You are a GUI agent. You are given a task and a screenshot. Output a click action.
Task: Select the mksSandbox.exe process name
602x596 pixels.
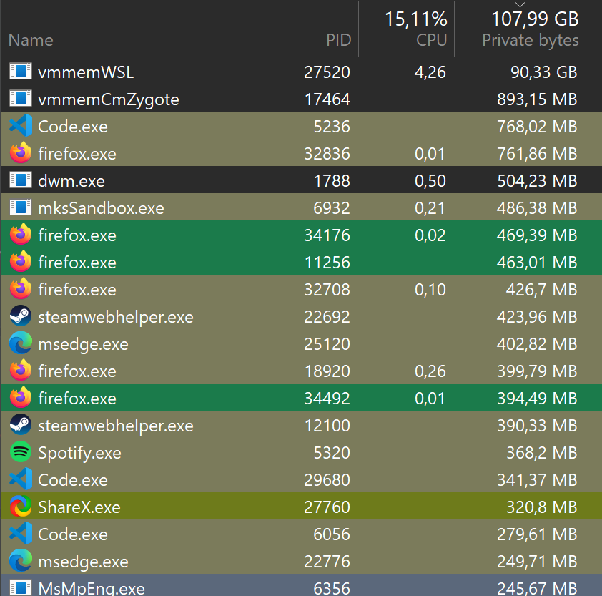click(101, 208)
